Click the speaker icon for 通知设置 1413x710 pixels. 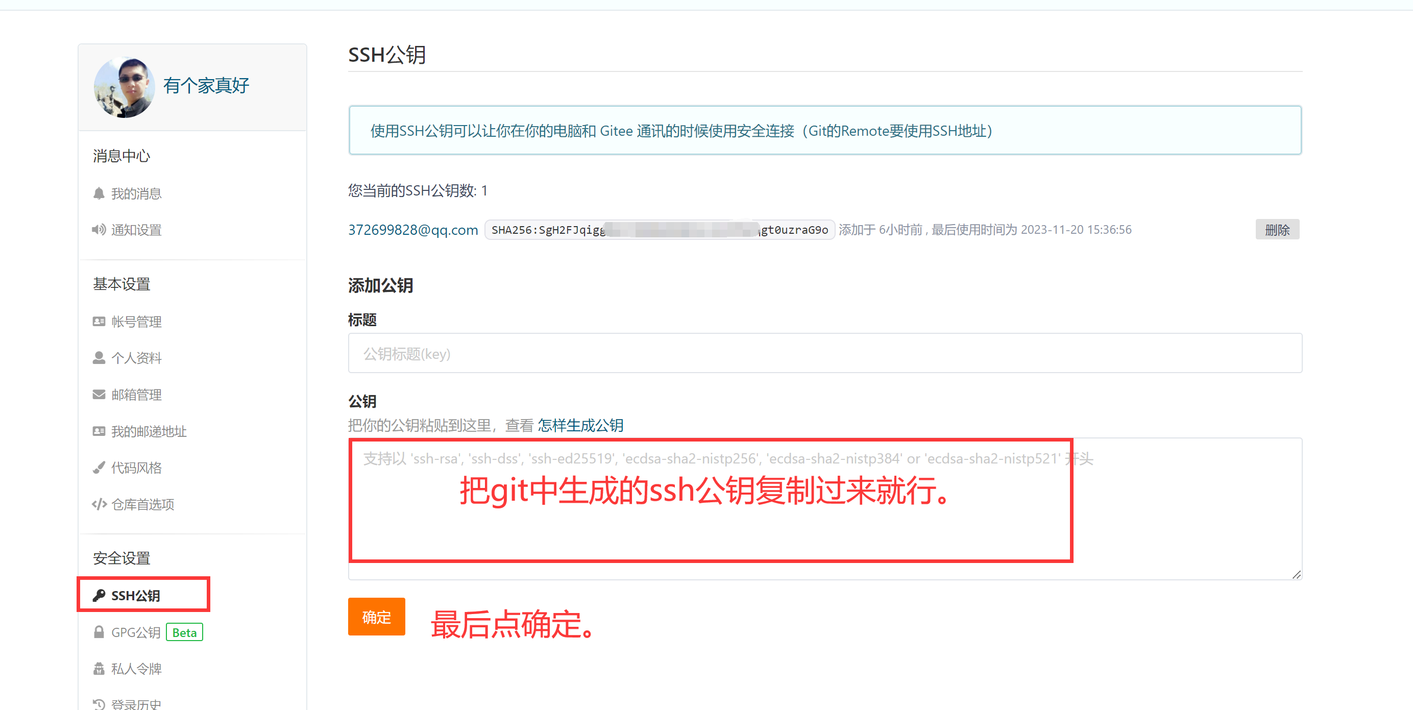99,230
